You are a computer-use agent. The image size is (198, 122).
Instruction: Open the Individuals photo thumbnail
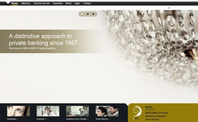[x=18, y=111]
